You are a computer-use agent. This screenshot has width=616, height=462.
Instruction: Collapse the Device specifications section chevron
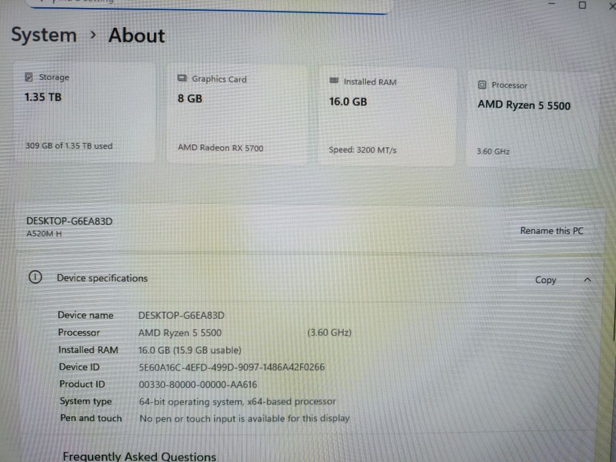pyautogui.click(x=588, y=280)
